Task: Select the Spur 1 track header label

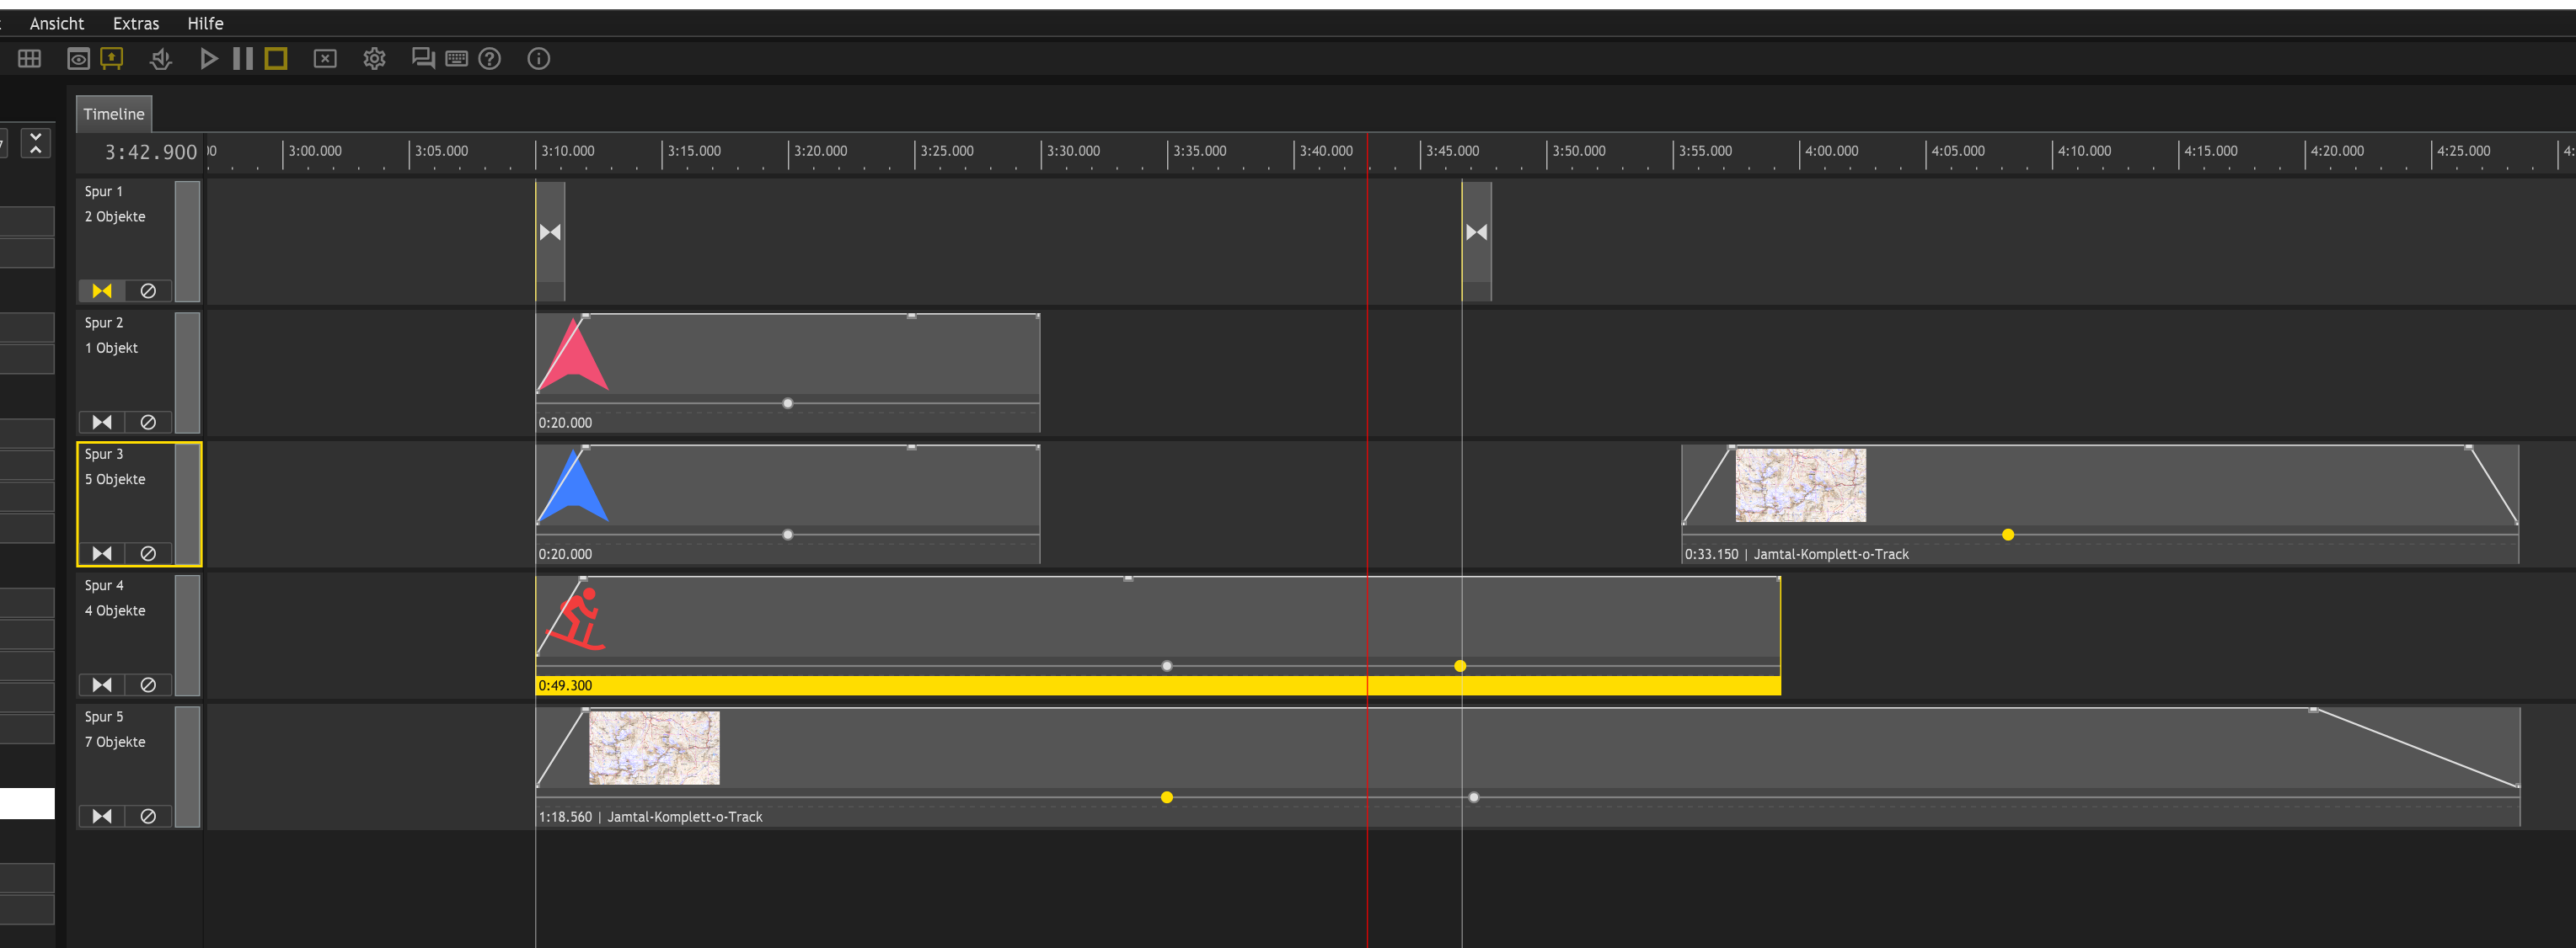Action: [104, 191]
